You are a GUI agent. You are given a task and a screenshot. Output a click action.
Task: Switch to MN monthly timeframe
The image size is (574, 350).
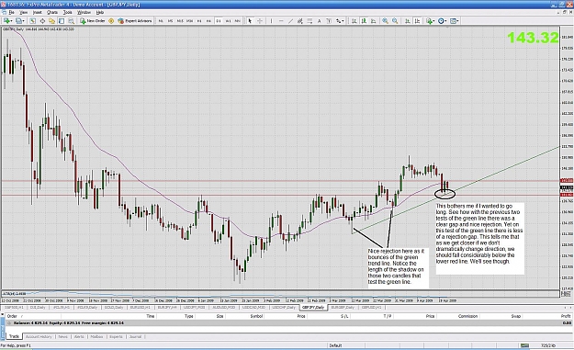tap(238, 21)
